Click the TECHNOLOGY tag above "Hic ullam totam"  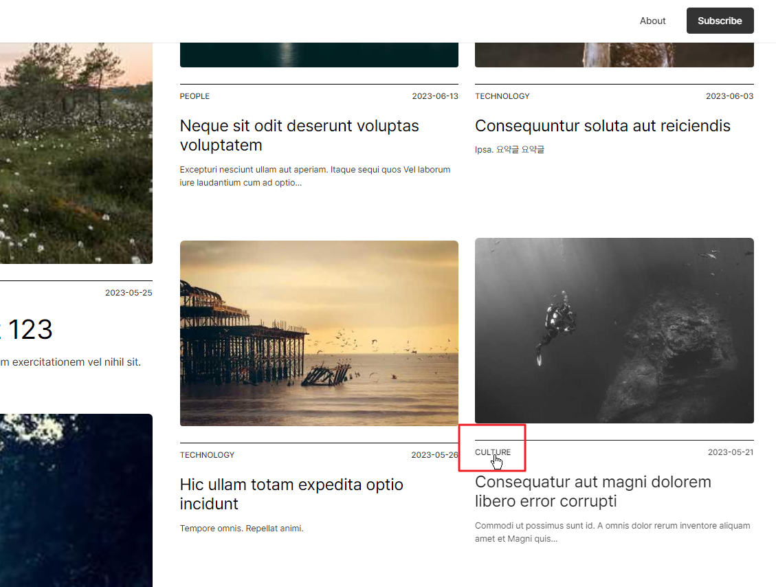[x=207, y=455]
